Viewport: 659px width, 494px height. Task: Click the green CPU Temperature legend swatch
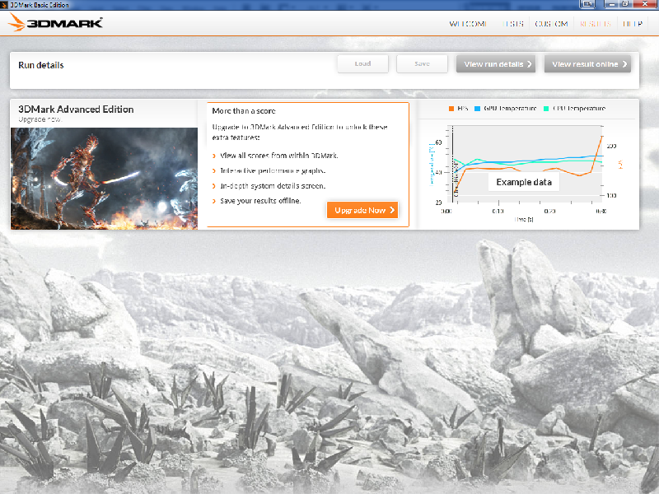tap(546, 109)
